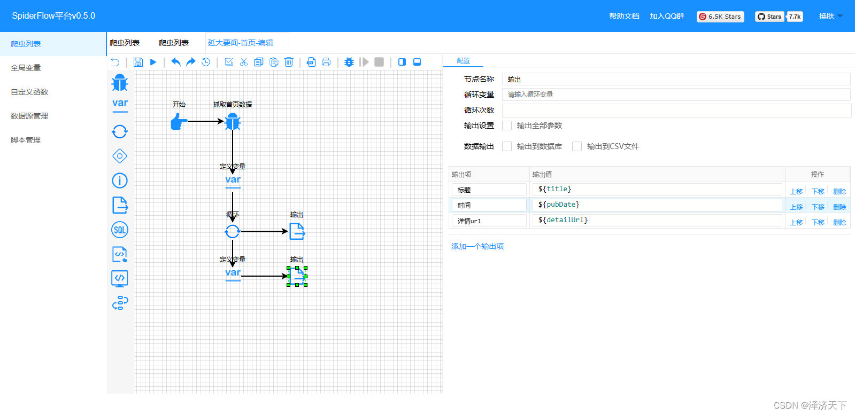
Task: Dock properties panel to the right side
Action: (x=402, y=62)
